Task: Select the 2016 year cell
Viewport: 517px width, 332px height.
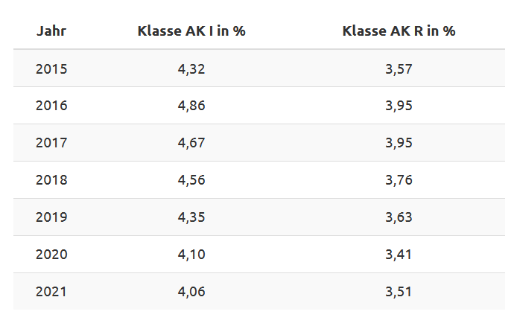Action: point(51,106)
